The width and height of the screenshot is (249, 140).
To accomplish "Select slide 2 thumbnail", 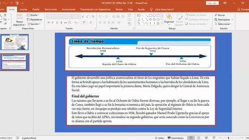I will [x=15, y=62].
